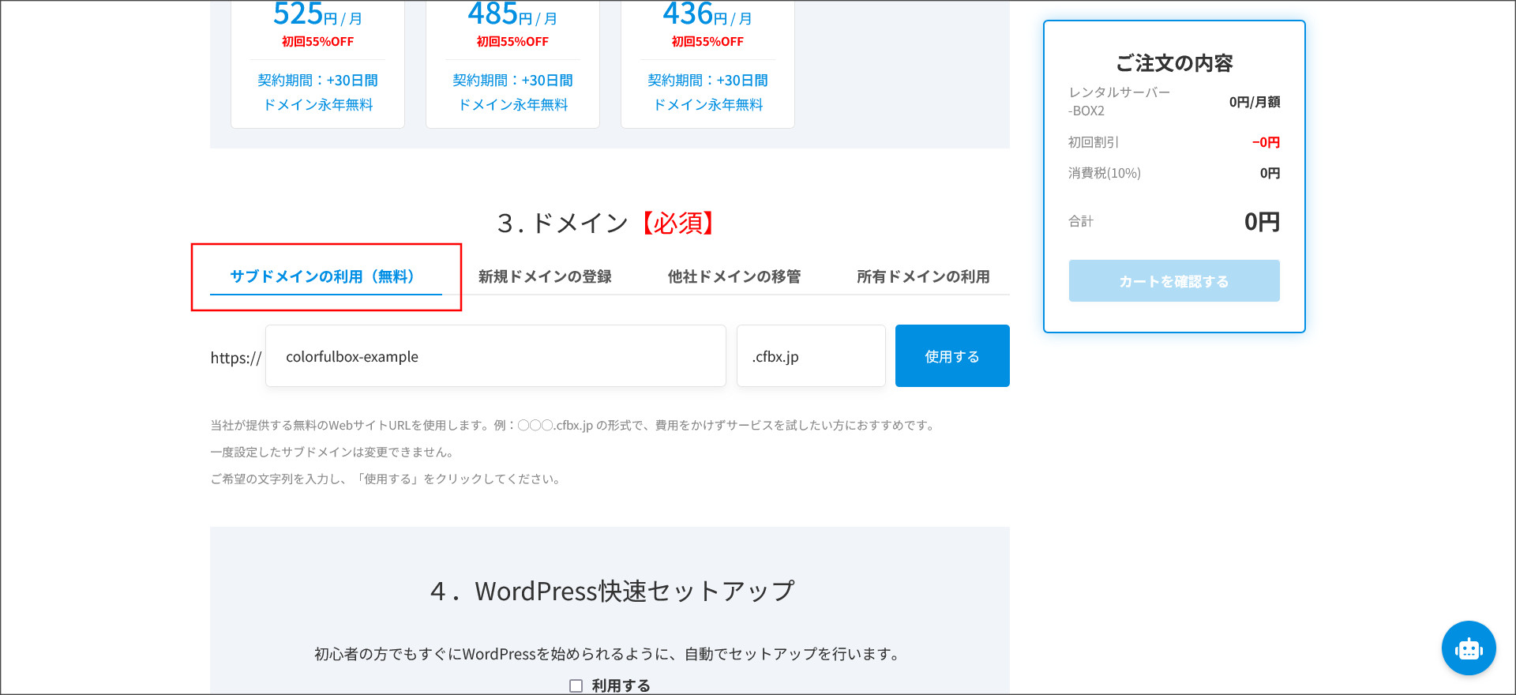
Task: Click the 消費税(10%) tax row
Action: point(1173,173)
